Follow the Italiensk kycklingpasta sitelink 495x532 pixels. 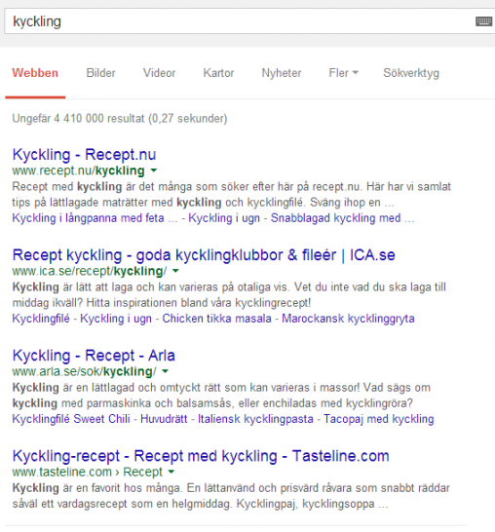[255, 419]
